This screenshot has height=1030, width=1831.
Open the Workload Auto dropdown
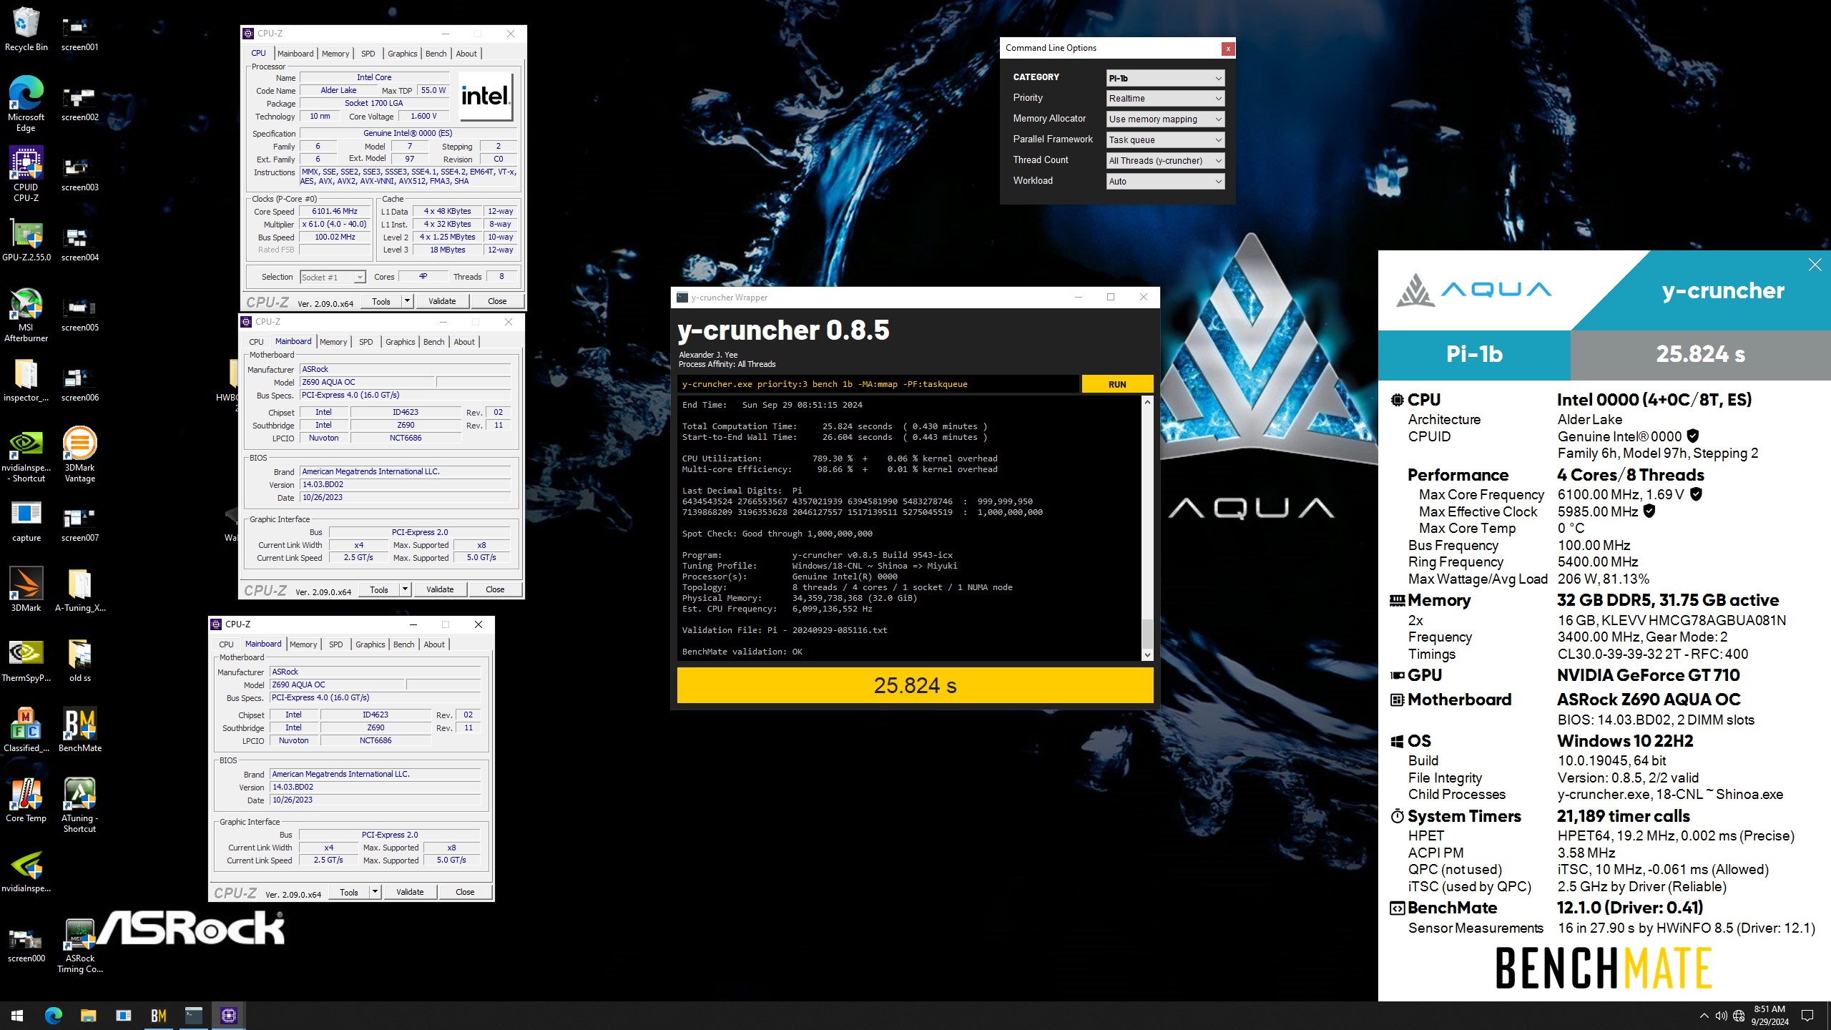[x=1165, y=181]
